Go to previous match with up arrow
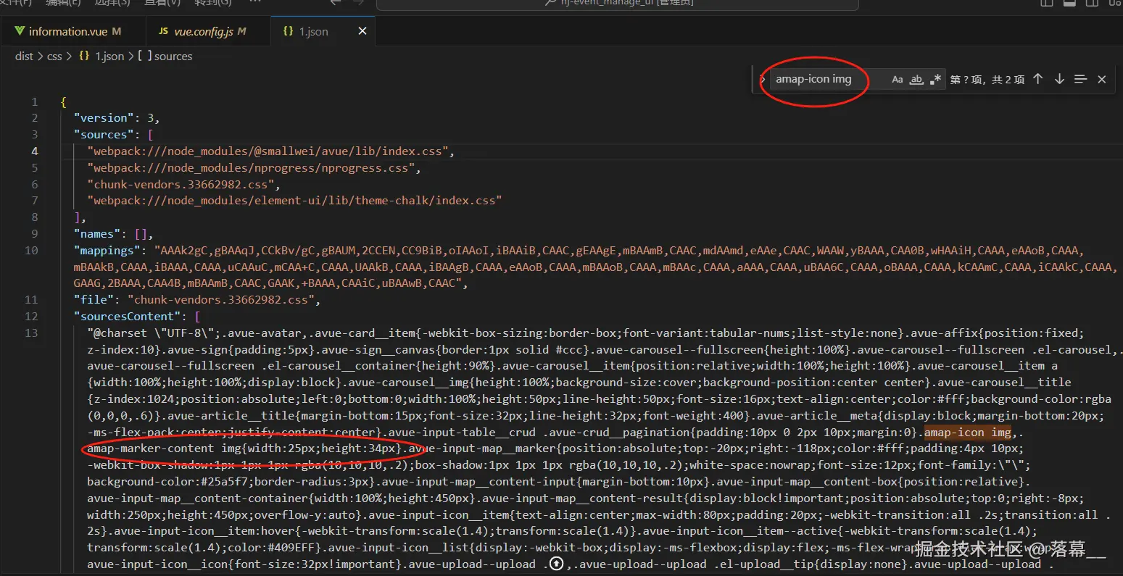Screen dimensions: 1123x576 point(1038,79)
